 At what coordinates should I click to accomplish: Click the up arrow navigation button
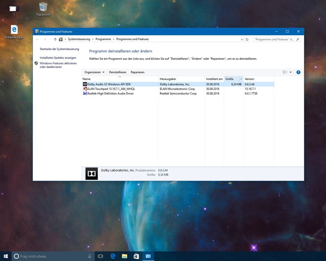pos(55,39)
